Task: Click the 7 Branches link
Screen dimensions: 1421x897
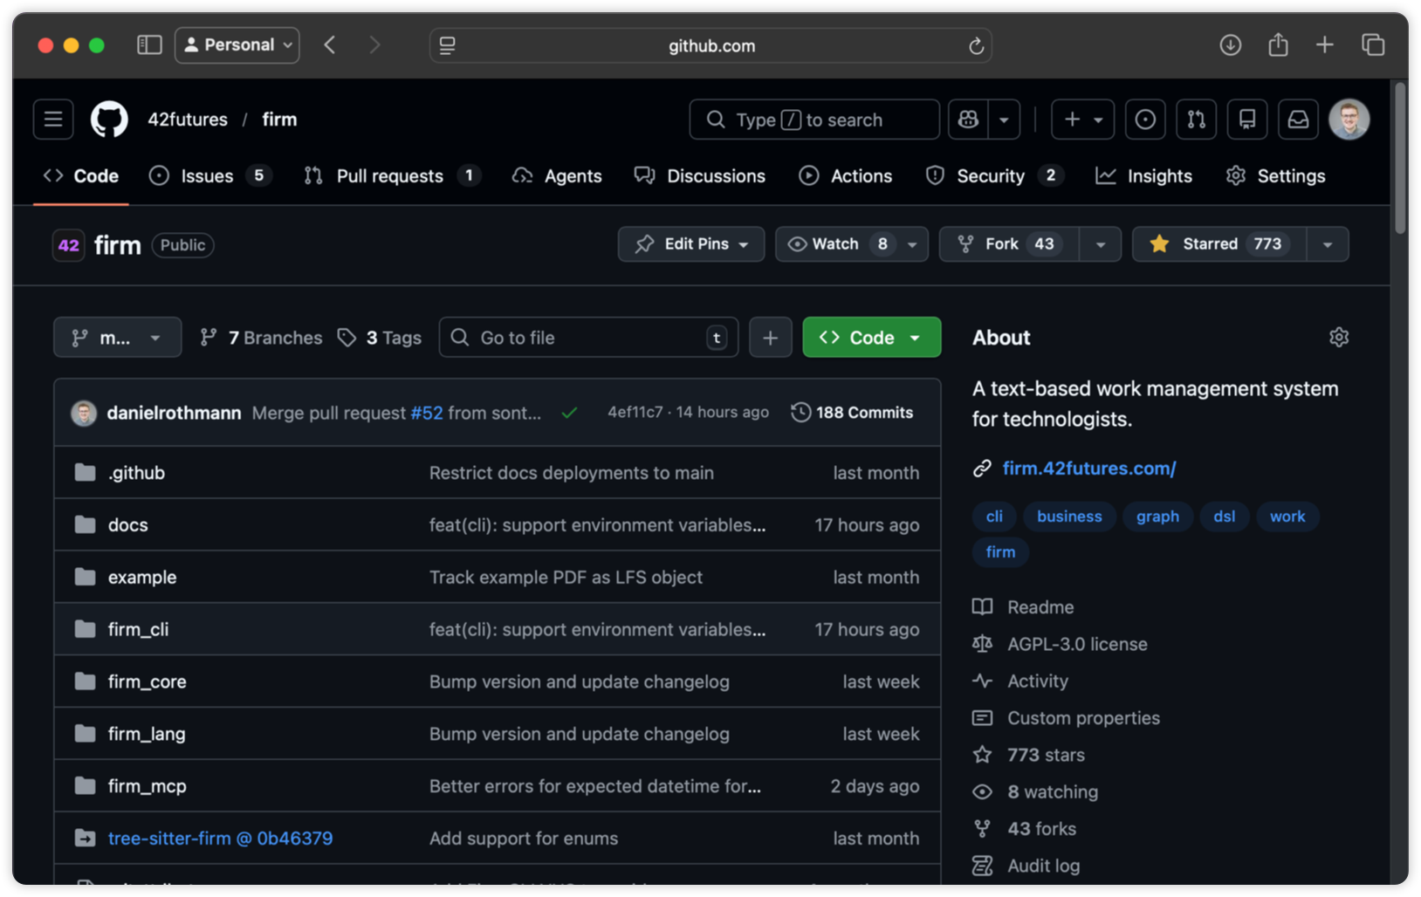Action: point(262,338)
